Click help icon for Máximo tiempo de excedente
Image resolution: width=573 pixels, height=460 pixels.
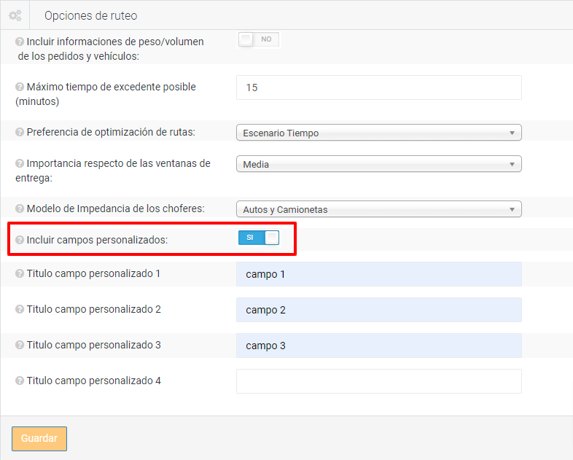[20, 87]
